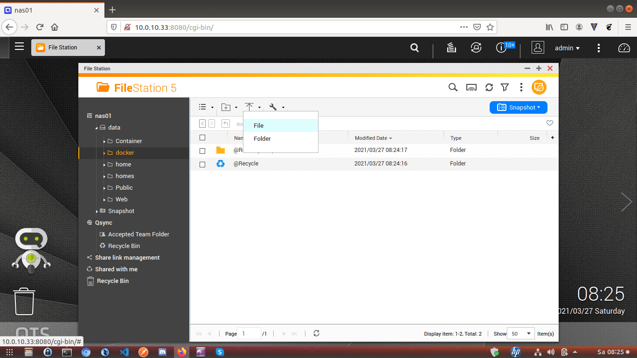637x358 pixels.
Task: Select the Public folder in tree
Action: click(x=124, y=188)
